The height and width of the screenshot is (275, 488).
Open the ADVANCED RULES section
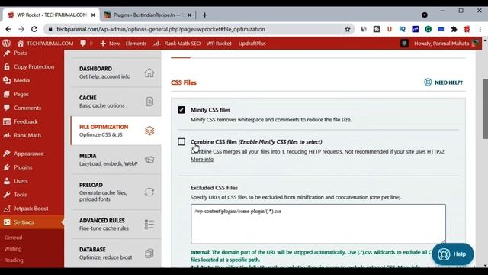[116, 224]
